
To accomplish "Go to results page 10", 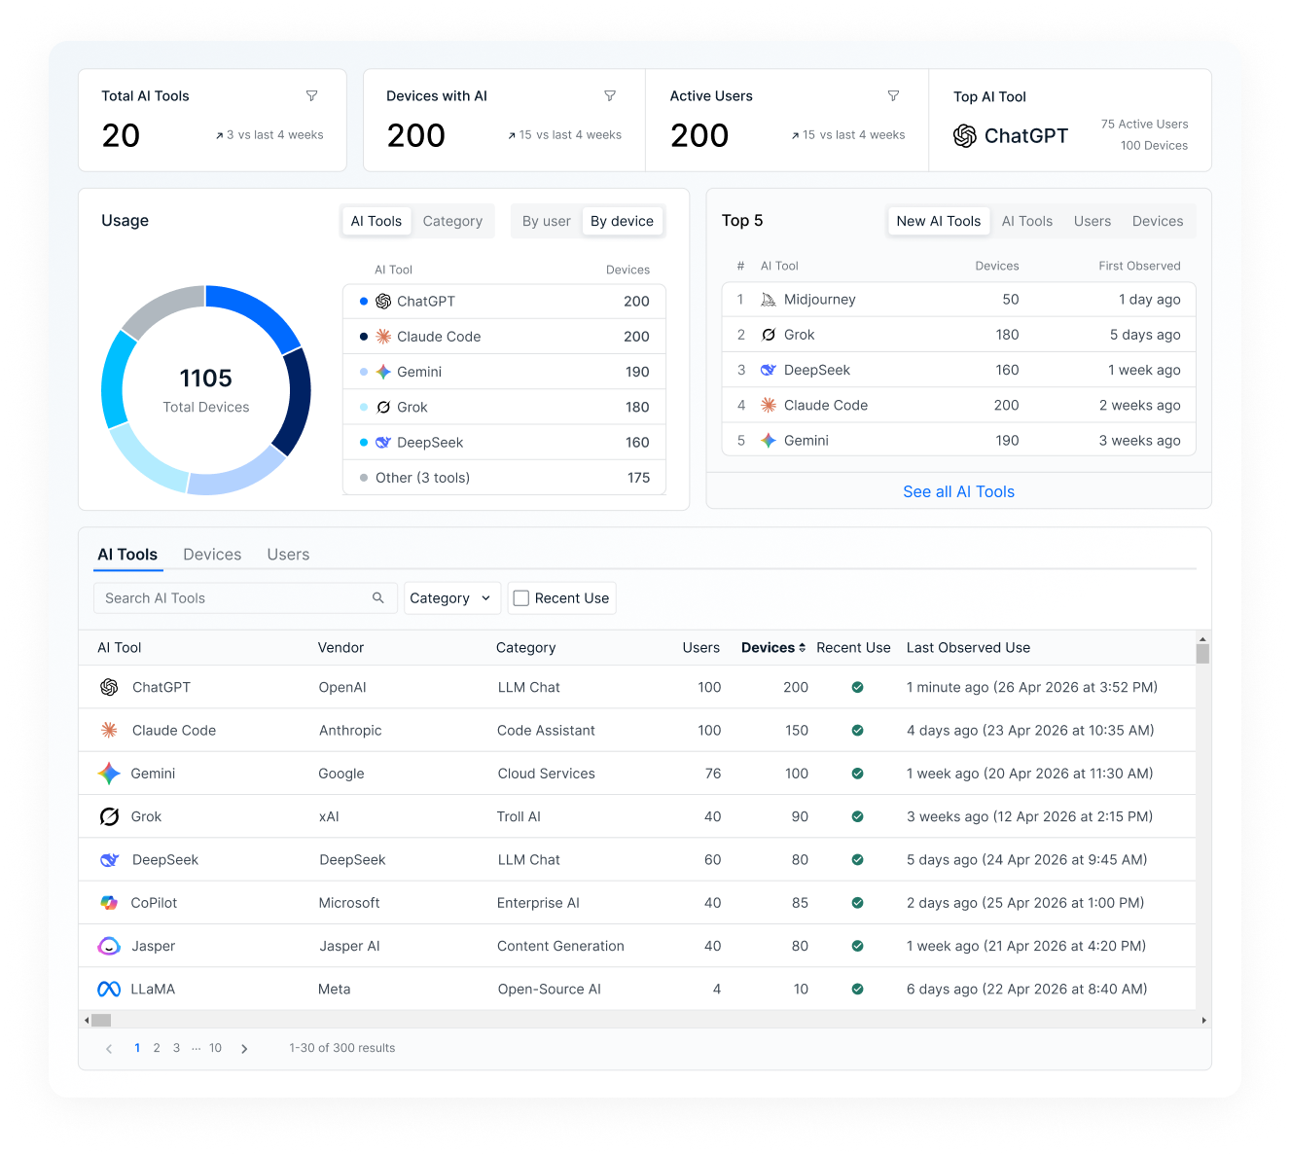I will click(x=215, y=1048).
